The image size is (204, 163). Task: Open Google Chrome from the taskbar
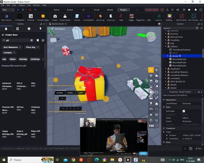tap(73, 160)
